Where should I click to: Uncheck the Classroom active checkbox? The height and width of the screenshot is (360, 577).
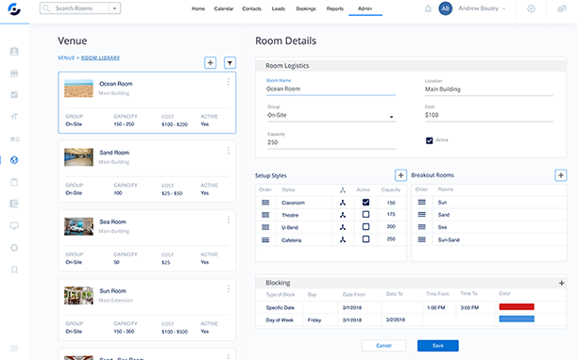click(365, 202)
